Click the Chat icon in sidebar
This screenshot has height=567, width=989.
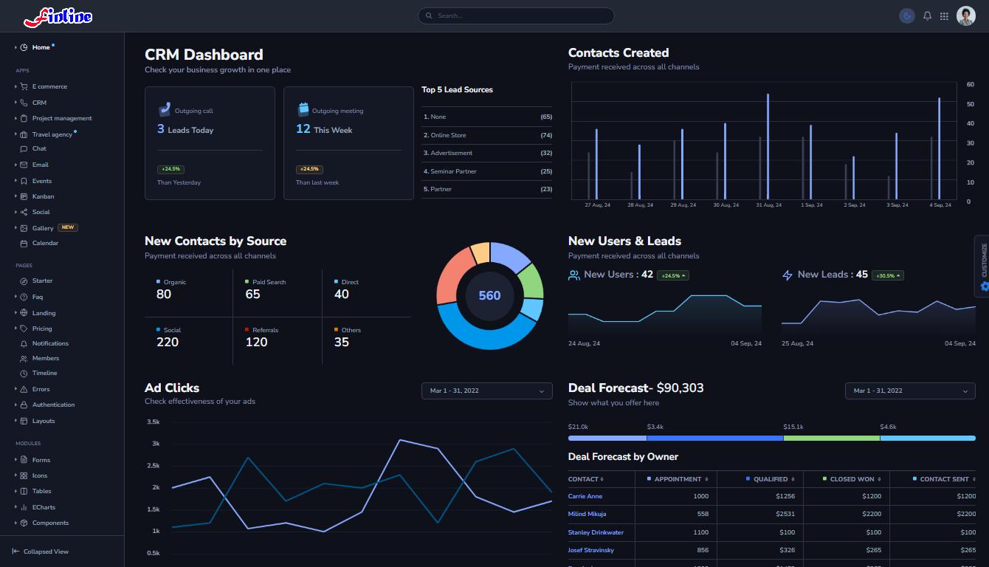tap(24, 149)
